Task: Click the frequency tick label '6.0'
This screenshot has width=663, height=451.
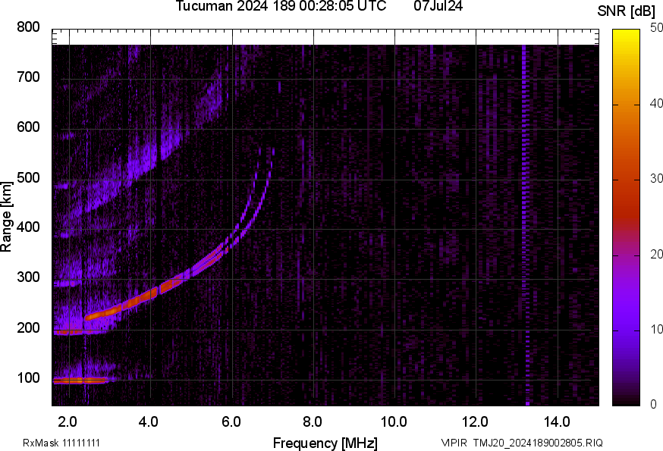Action: [x=231, y=422]
